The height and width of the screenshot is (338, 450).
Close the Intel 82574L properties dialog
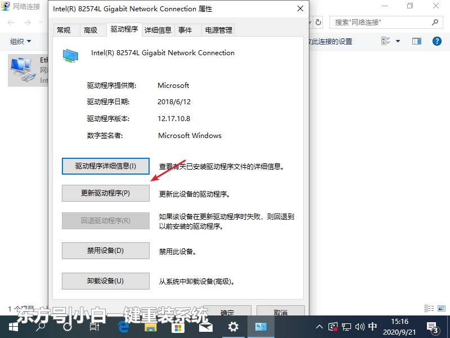click(300, 8)
